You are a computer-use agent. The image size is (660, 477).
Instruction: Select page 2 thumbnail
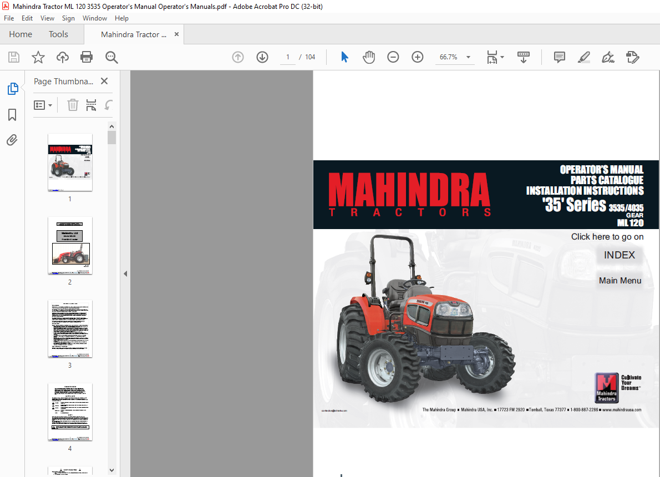click(x=70, y=246)
